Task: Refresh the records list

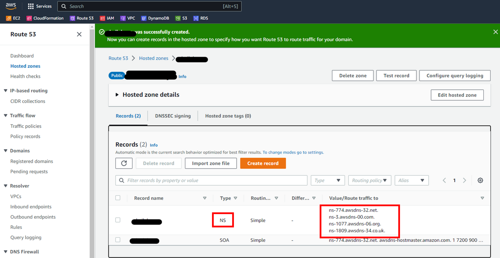Action: (124, 163)
